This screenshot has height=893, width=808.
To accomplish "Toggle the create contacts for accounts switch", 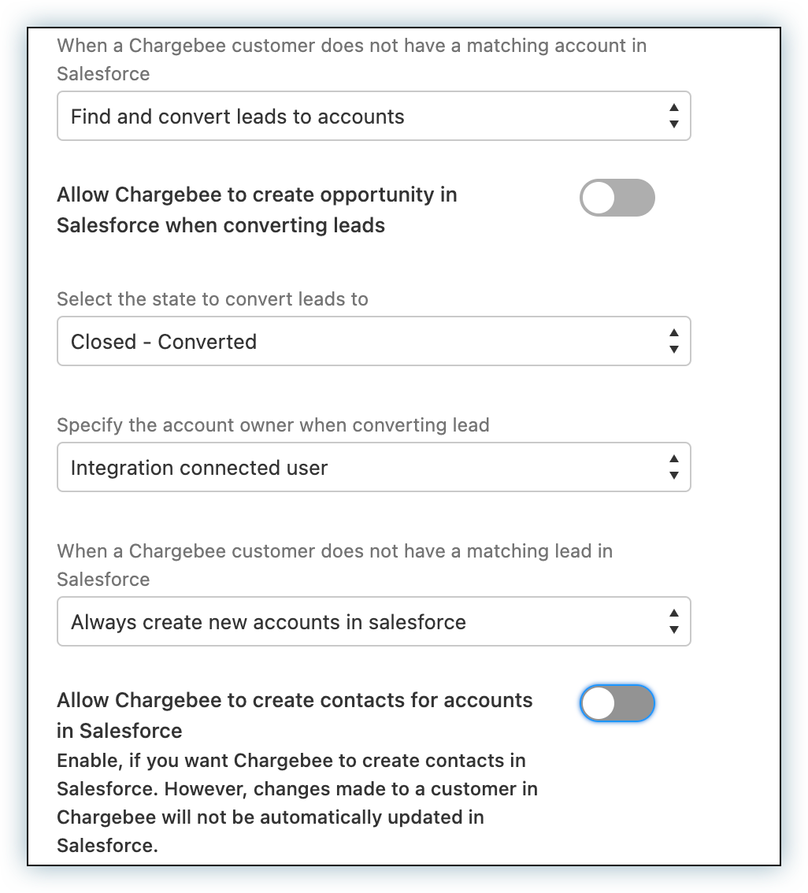I will tap(617, 703).
